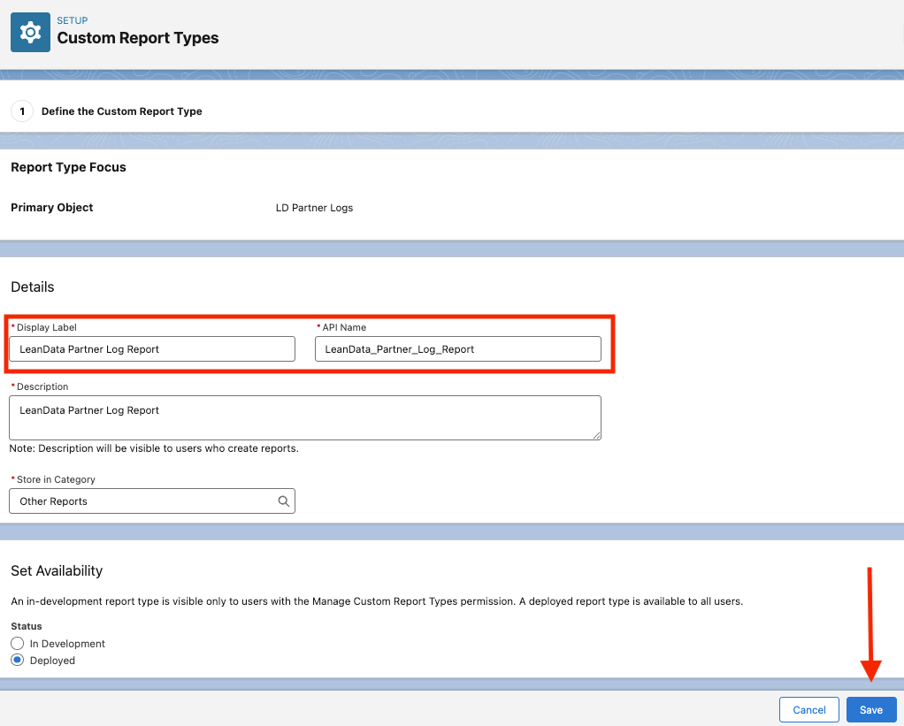This screenshot has height=726, width=904.
Task: Click the 'Details' section heading
Action: 32,287
